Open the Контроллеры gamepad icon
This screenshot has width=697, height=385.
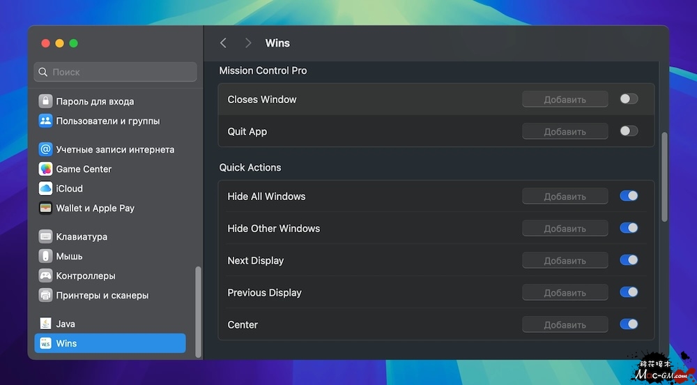click(x=45, y=275)
